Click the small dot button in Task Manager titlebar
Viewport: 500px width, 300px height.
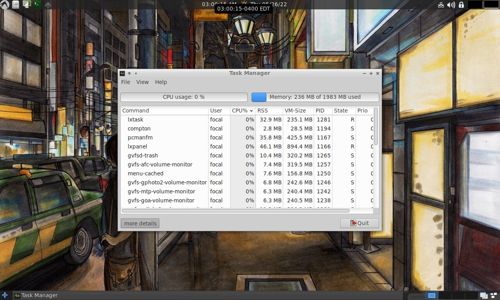(136, 73)
